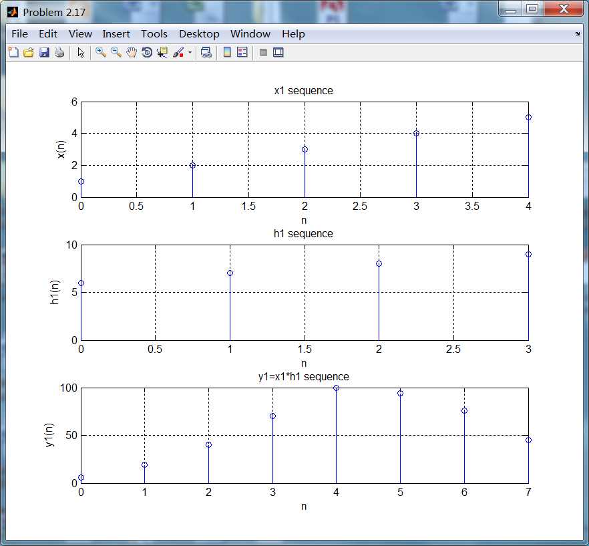Click the 'n' x-axis label under x1 plot

point(304,221)
